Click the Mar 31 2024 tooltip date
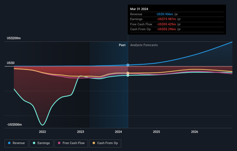Image resolution: width=237 pixels, height=151 pixels. 139,9
